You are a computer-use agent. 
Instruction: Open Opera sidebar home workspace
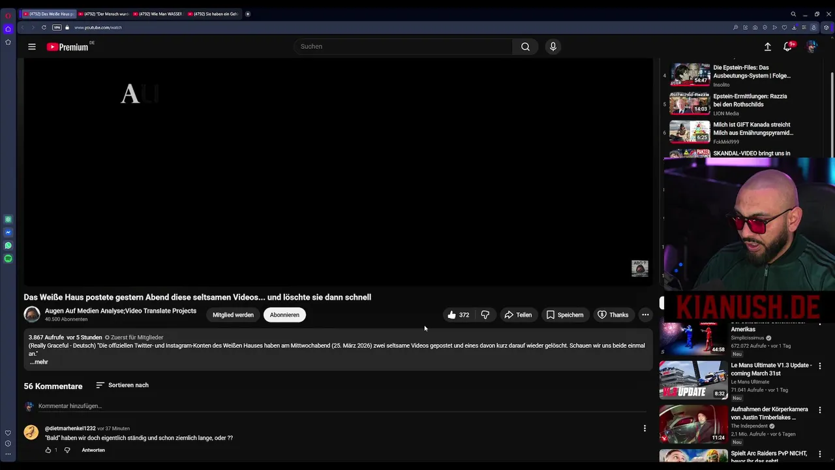[8, 29]
